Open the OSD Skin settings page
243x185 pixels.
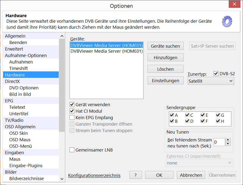pyautogui.click(x=18, y=133)
